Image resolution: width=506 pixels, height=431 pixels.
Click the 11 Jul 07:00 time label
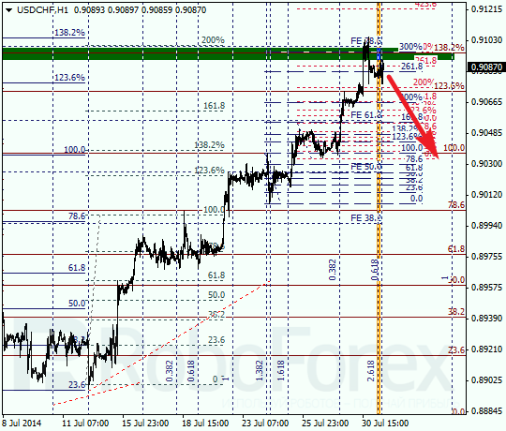tap(85, 423)
